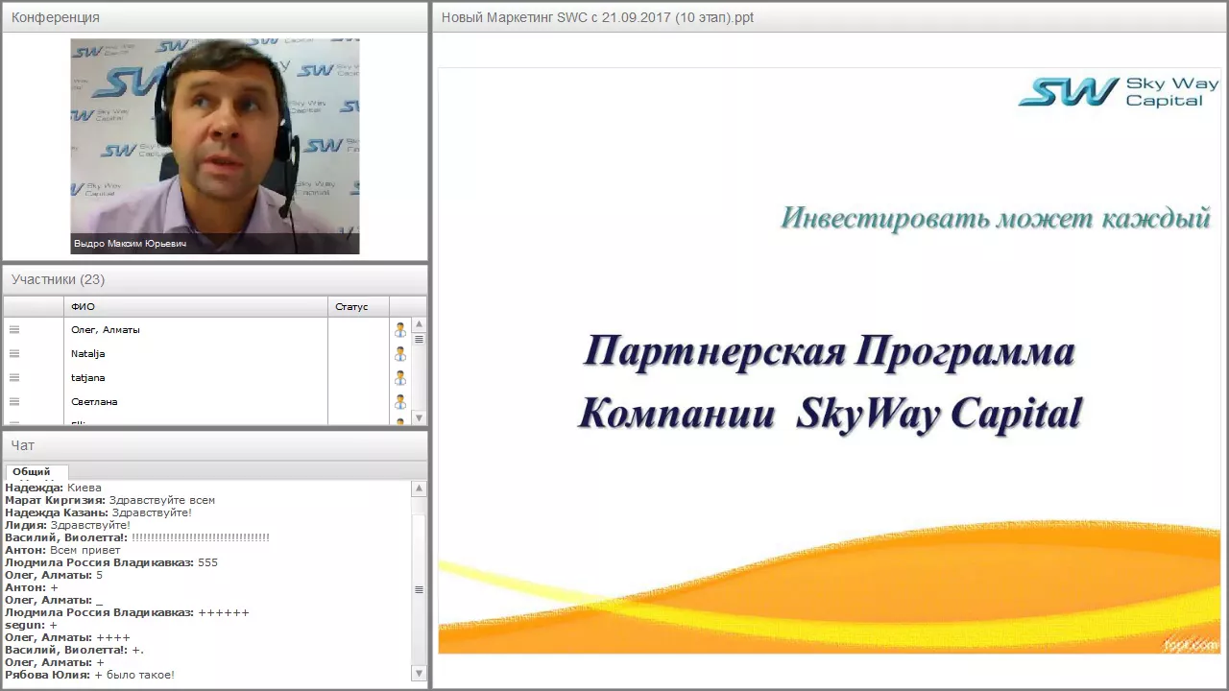Click segun's chat message
This screenshot has height=691, width=1229.
pyautogui.click(x=31, y=625)
